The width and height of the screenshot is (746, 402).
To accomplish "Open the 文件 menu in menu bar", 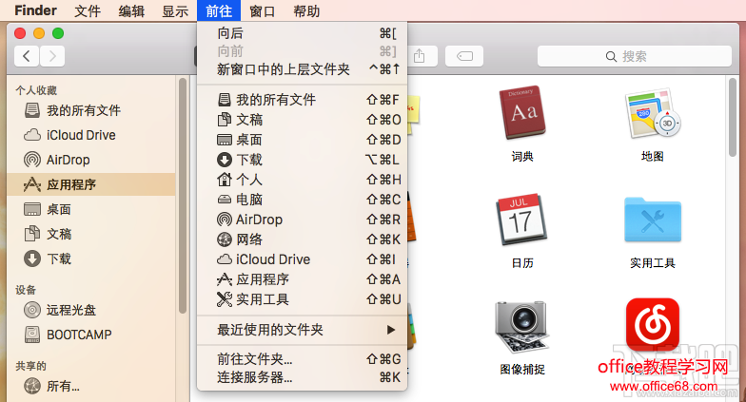I will click(88, 10).
